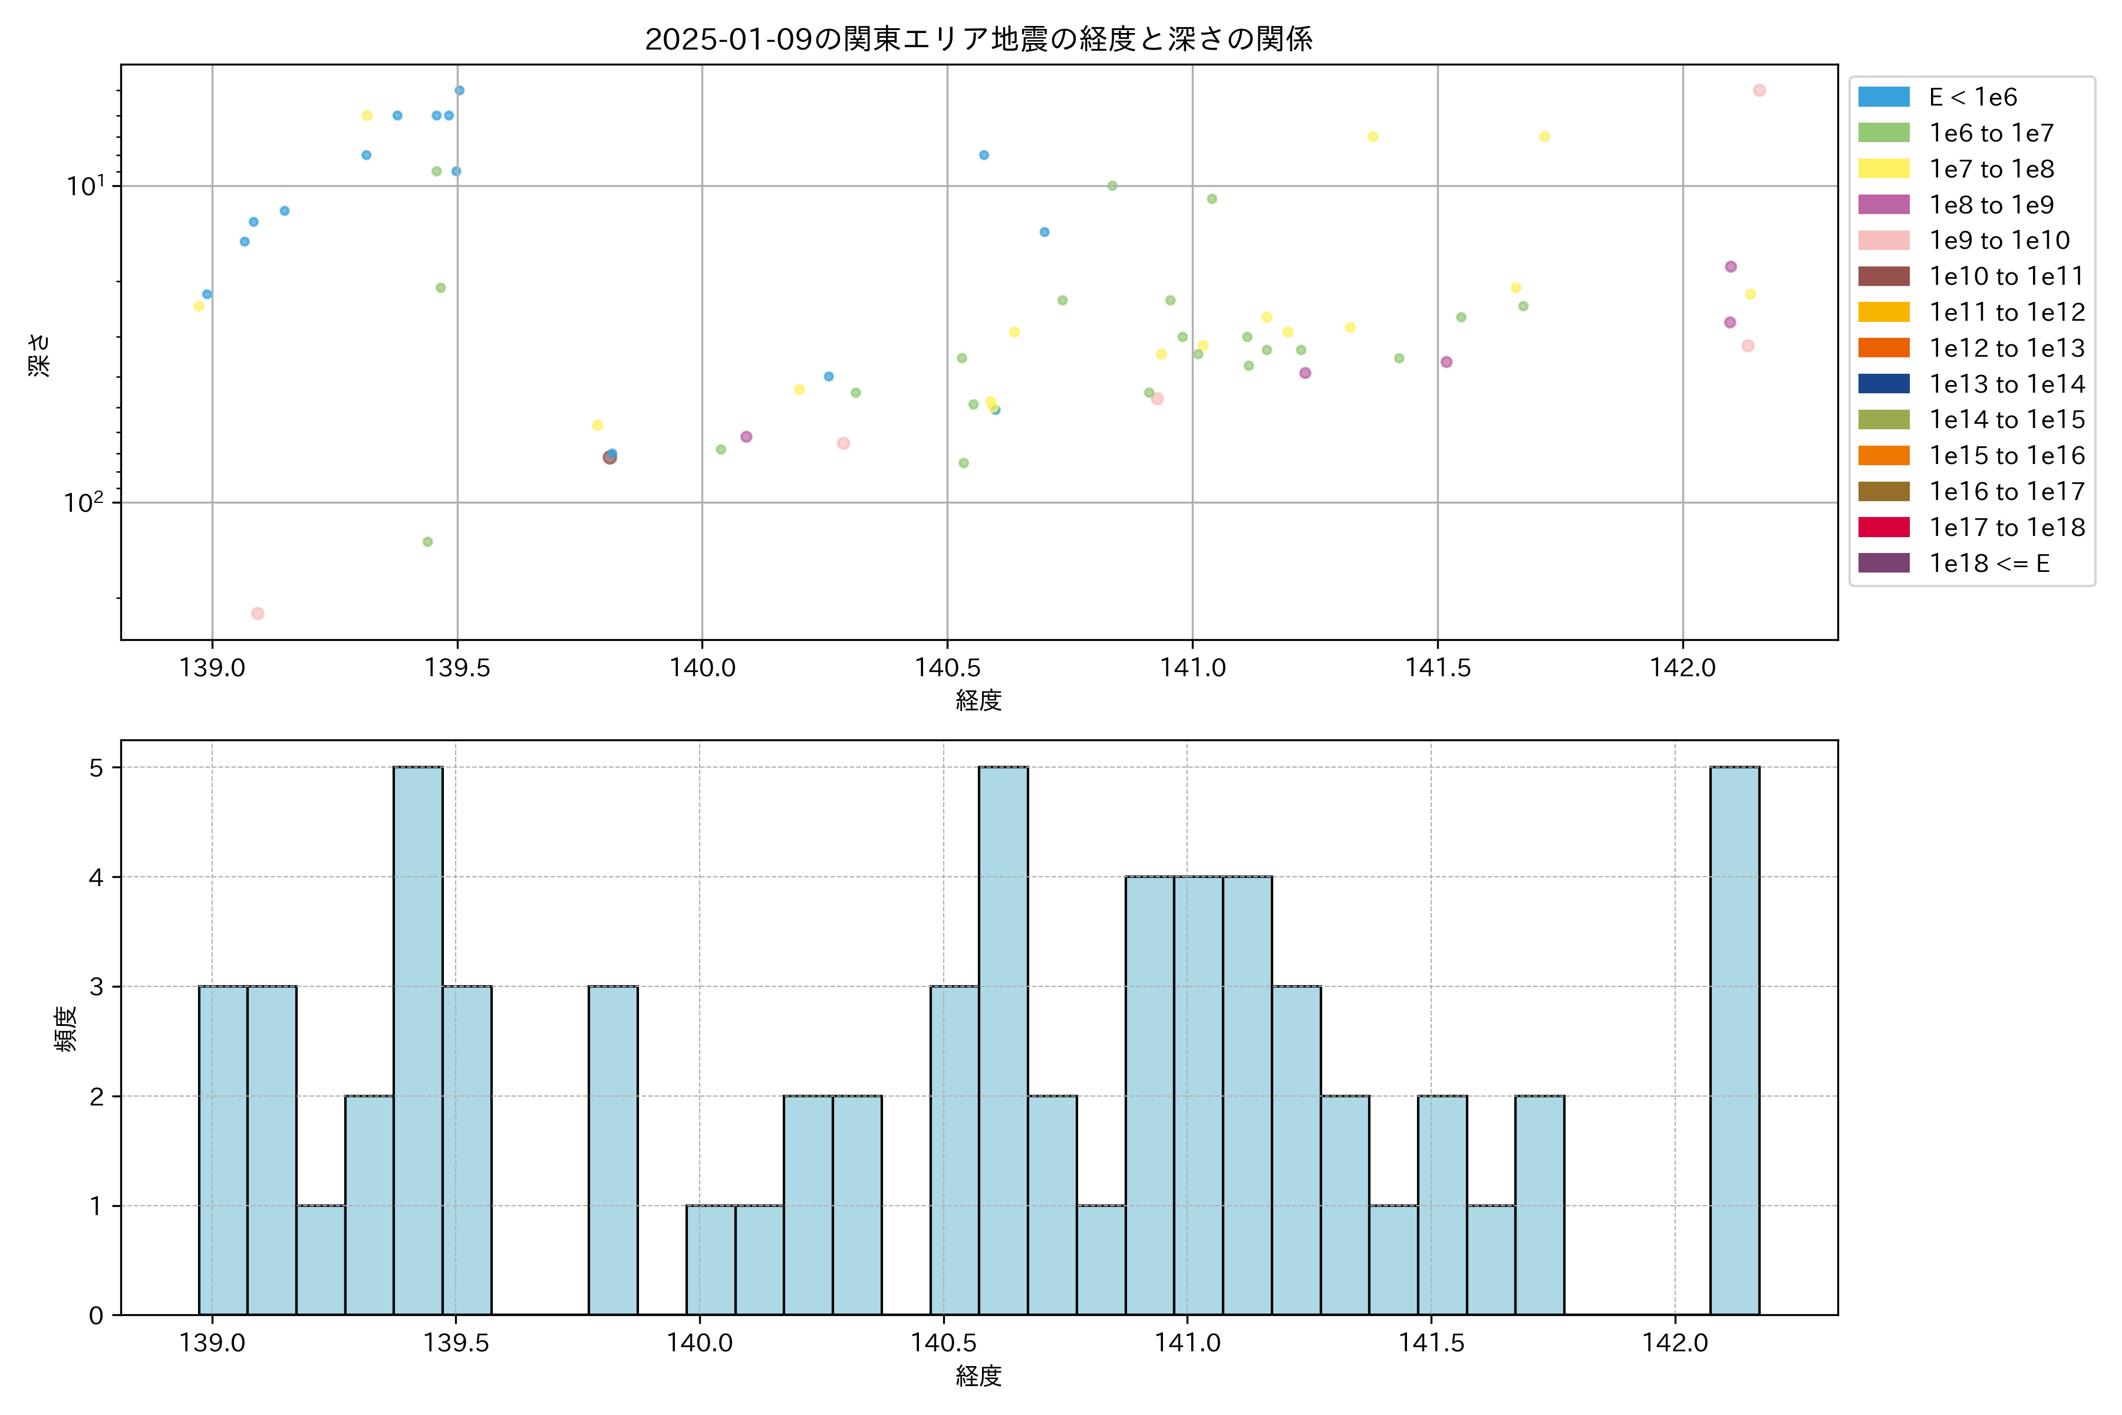Click the chart title text at top

click(x=978, y=39)
